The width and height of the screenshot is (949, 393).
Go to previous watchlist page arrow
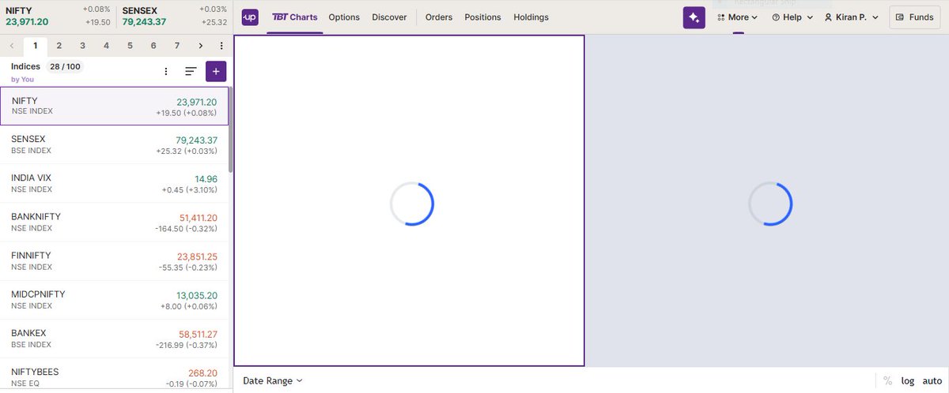(x=11, y=46)
